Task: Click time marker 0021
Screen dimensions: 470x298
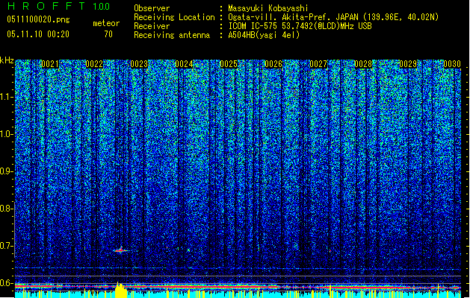Action: [50, 64]
